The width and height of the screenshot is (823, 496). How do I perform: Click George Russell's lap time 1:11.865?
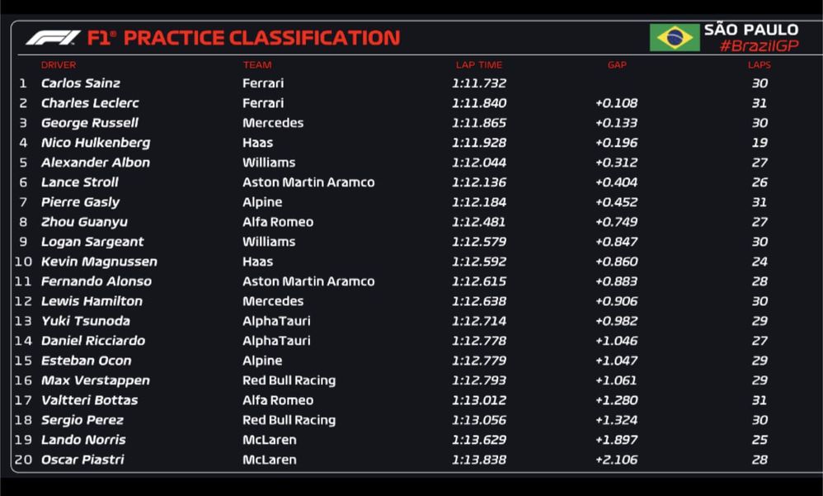478,123
